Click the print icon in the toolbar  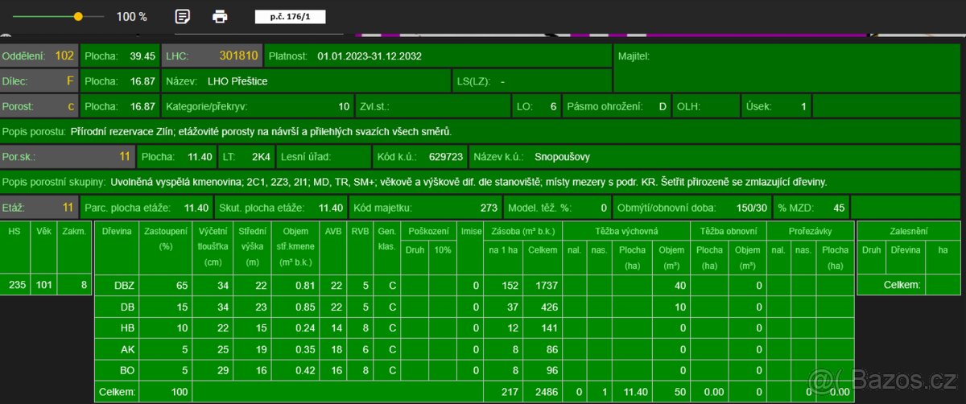pyautogui.click(x=220, y=16)
